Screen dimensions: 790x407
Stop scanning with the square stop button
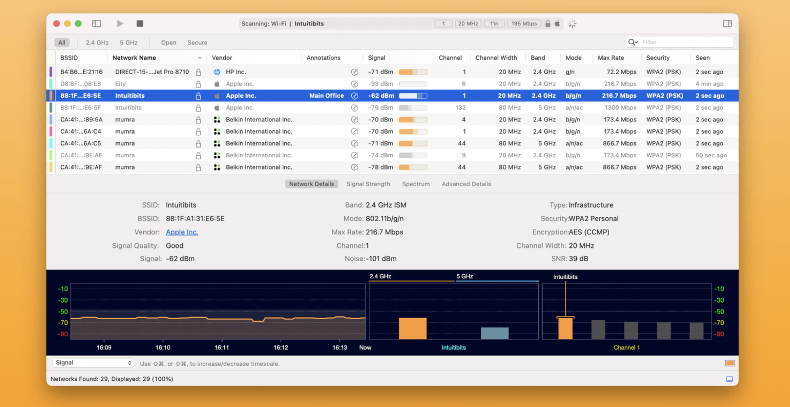point(140,23)
